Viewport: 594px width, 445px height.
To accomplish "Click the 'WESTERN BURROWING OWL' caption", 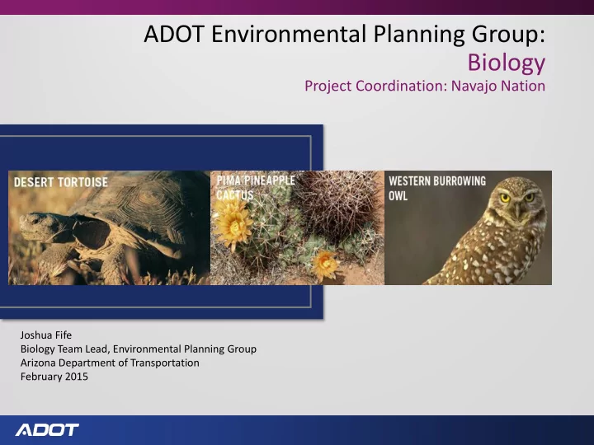I will point(437,188).
